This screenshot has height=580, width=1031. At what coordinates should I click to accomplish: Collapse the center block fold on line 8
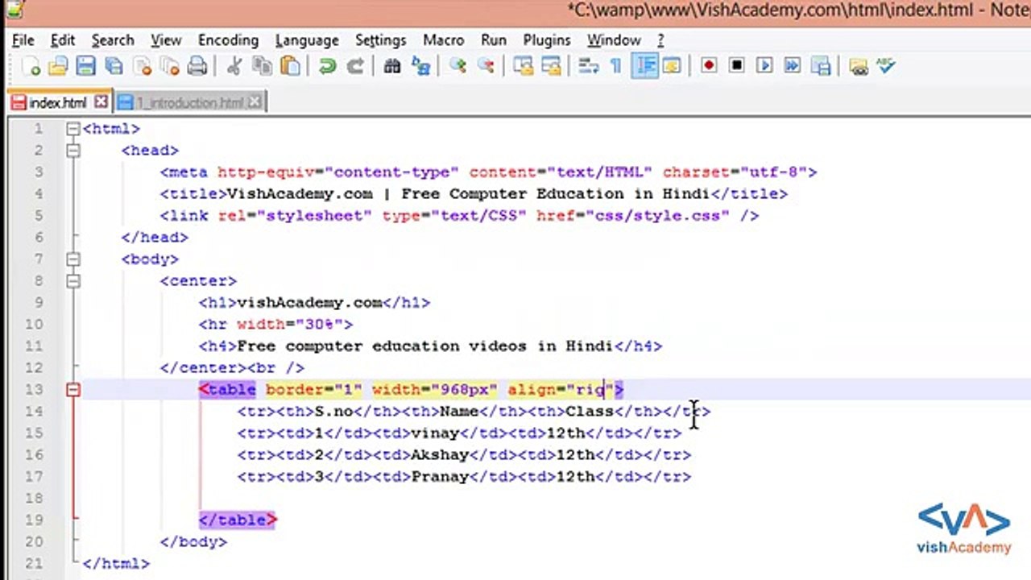click(73, 280)
